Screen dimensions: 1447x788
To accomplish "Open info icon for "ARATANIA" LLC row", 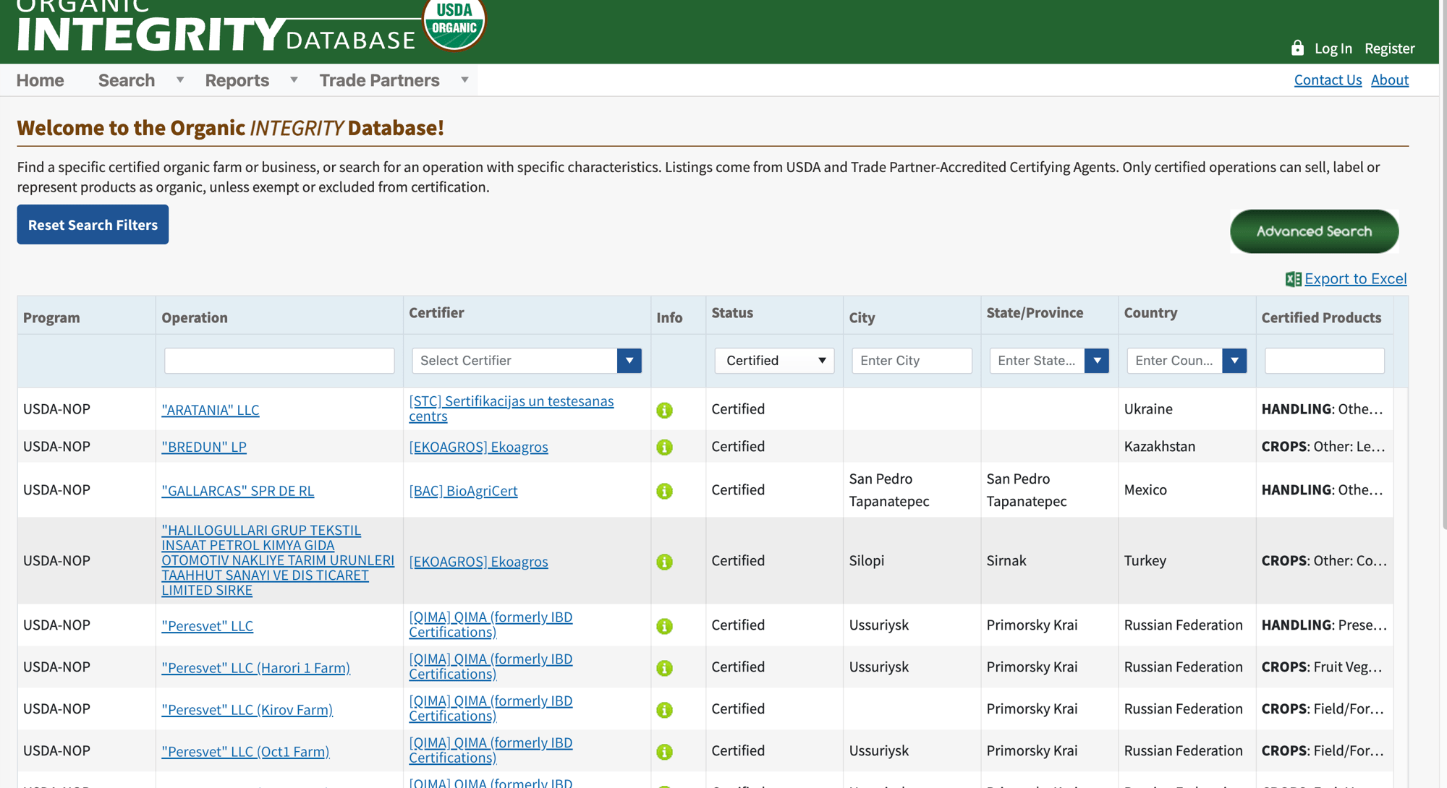I will click(x=664, y=410).
